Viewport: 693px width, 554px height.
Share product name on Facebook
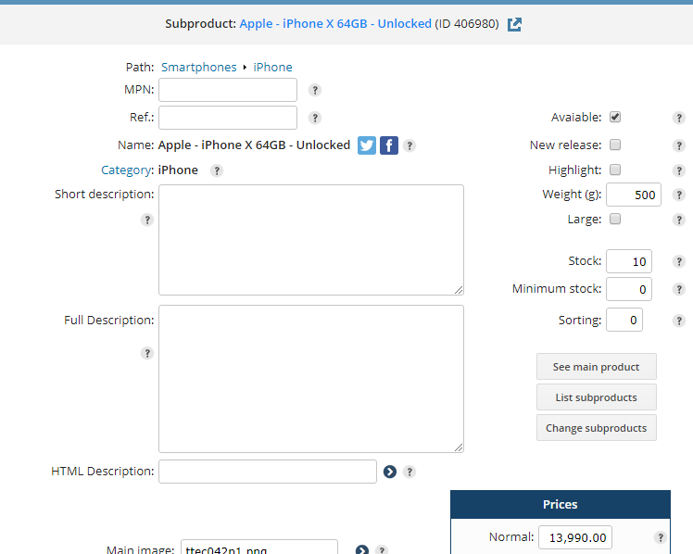pos(389,145)
